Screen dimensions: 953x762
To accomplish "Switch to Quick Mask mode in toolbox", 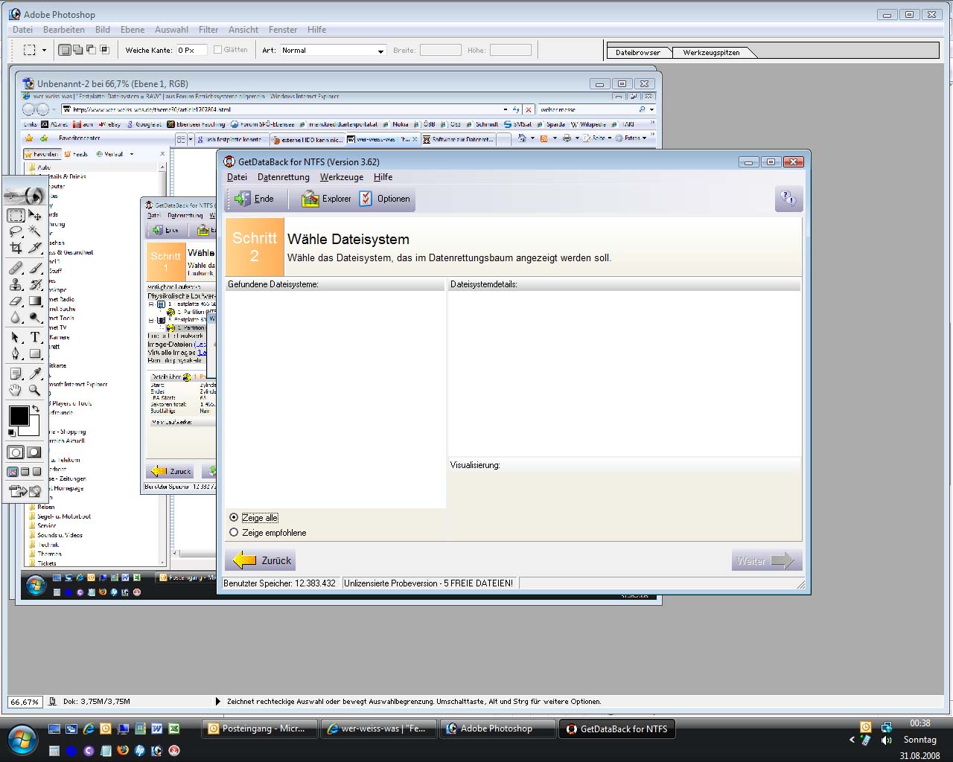I will [x=34, y=452].
